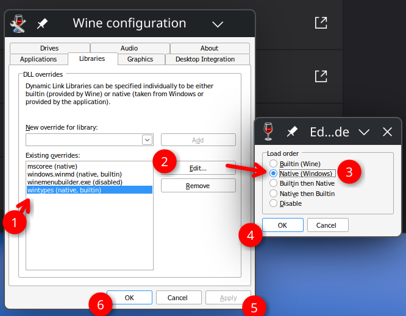Click the Wine configuration window icon
The image size is (406, 316).
pyautogui.click(x=18, y=24)
